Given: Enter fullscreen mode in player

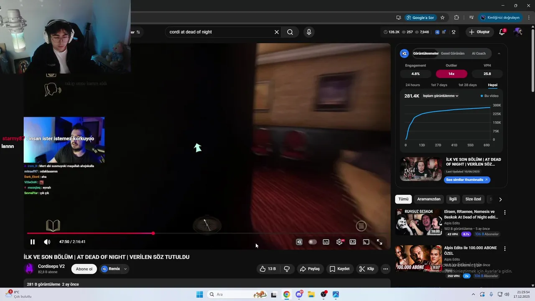Looking at the screenshot, I should pyautogui.click(x=380, y=242).
